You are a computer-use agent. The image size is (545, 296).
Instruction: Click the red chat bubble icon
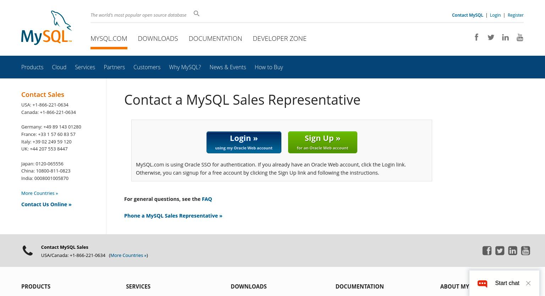pos(482,283)
